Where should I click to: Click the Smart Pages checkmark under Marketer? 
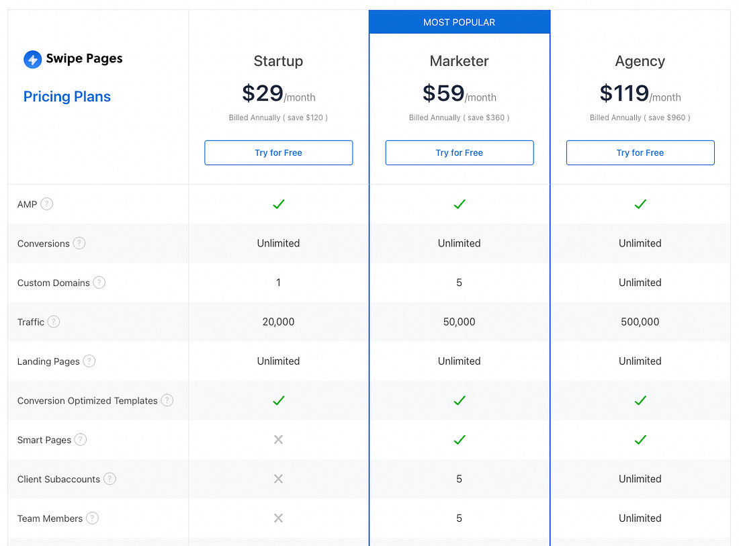pyautogui.click(x=460, y=440)
